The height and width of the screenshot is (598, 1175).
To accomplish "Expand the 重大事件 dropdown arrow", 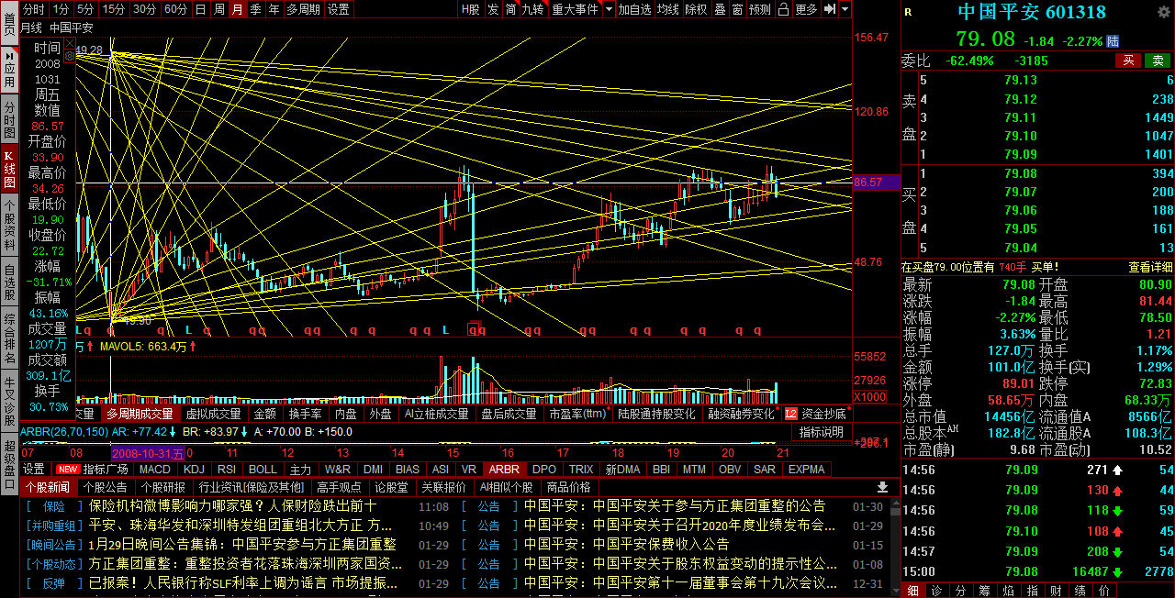I will (607, 9).
